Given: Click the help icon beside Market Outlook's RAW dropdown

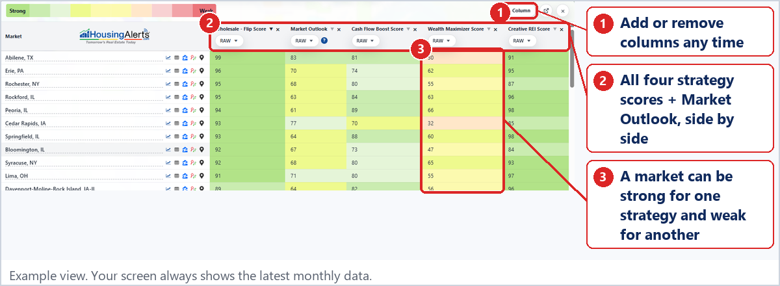Looking at the screenshot, I should (324, 40).
